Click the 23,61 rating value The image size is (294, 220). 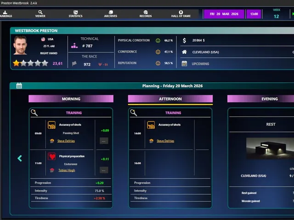coord(57,64)
